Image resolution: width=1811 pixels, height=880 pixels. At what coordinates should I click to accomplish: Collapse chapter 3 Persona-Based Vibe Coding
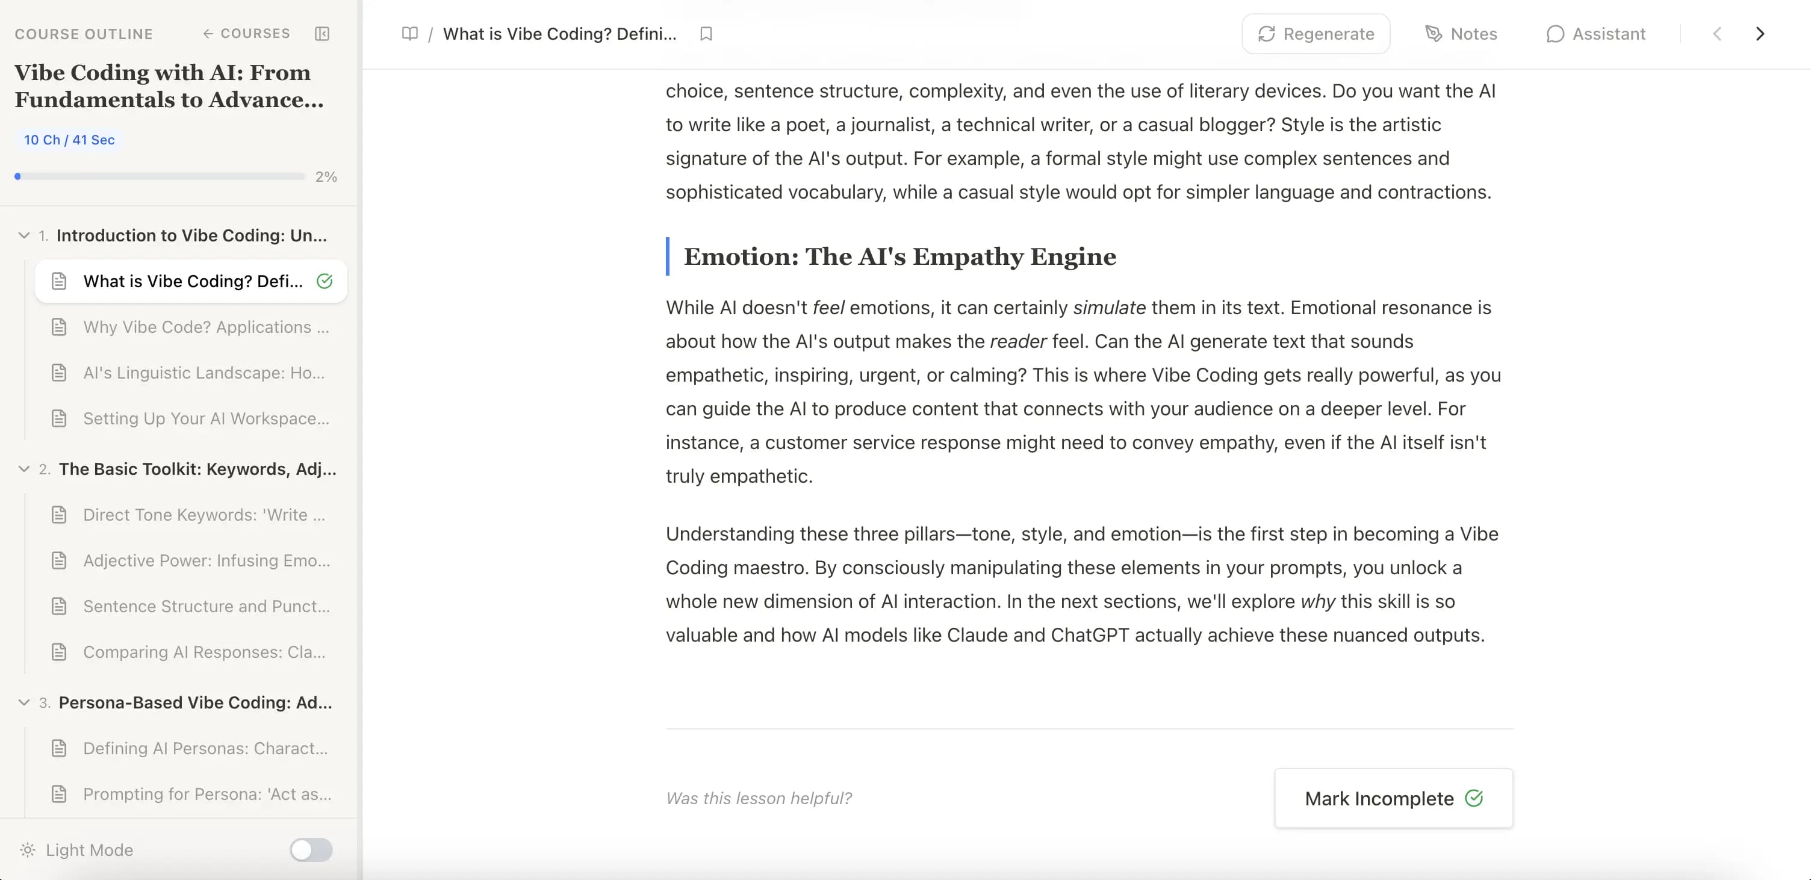24,702
